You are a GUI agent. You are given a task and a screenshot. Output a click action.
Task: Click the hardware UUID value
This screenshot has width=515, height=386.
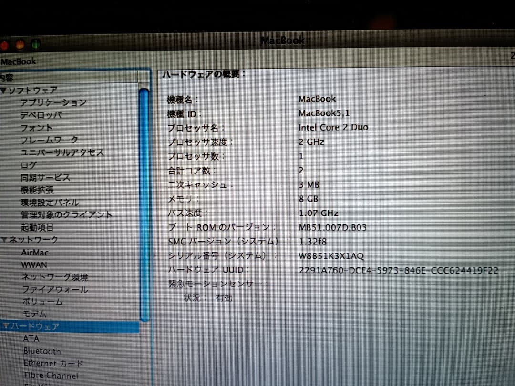(398, 271)
